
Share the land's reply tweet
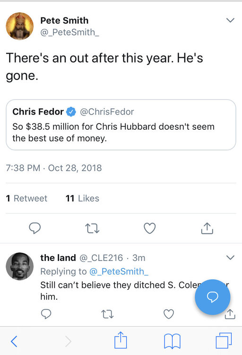pyautogui.click(x=230, y=314)
